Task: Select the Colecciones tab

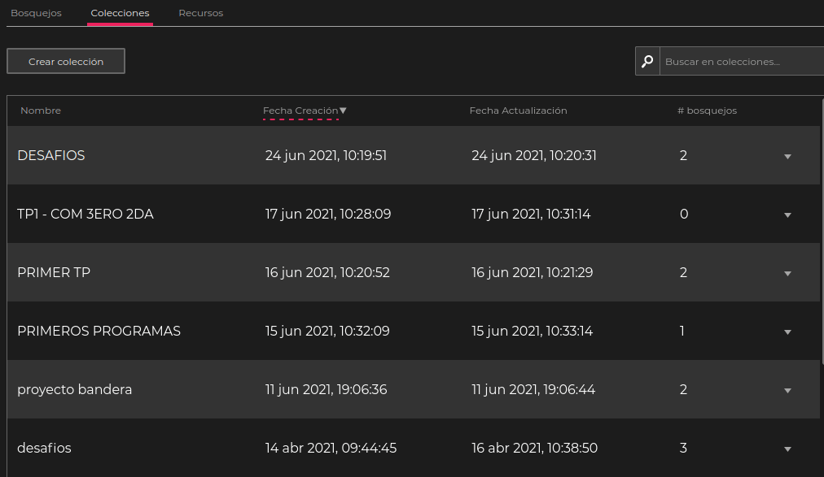Action: tap(120, 13)
